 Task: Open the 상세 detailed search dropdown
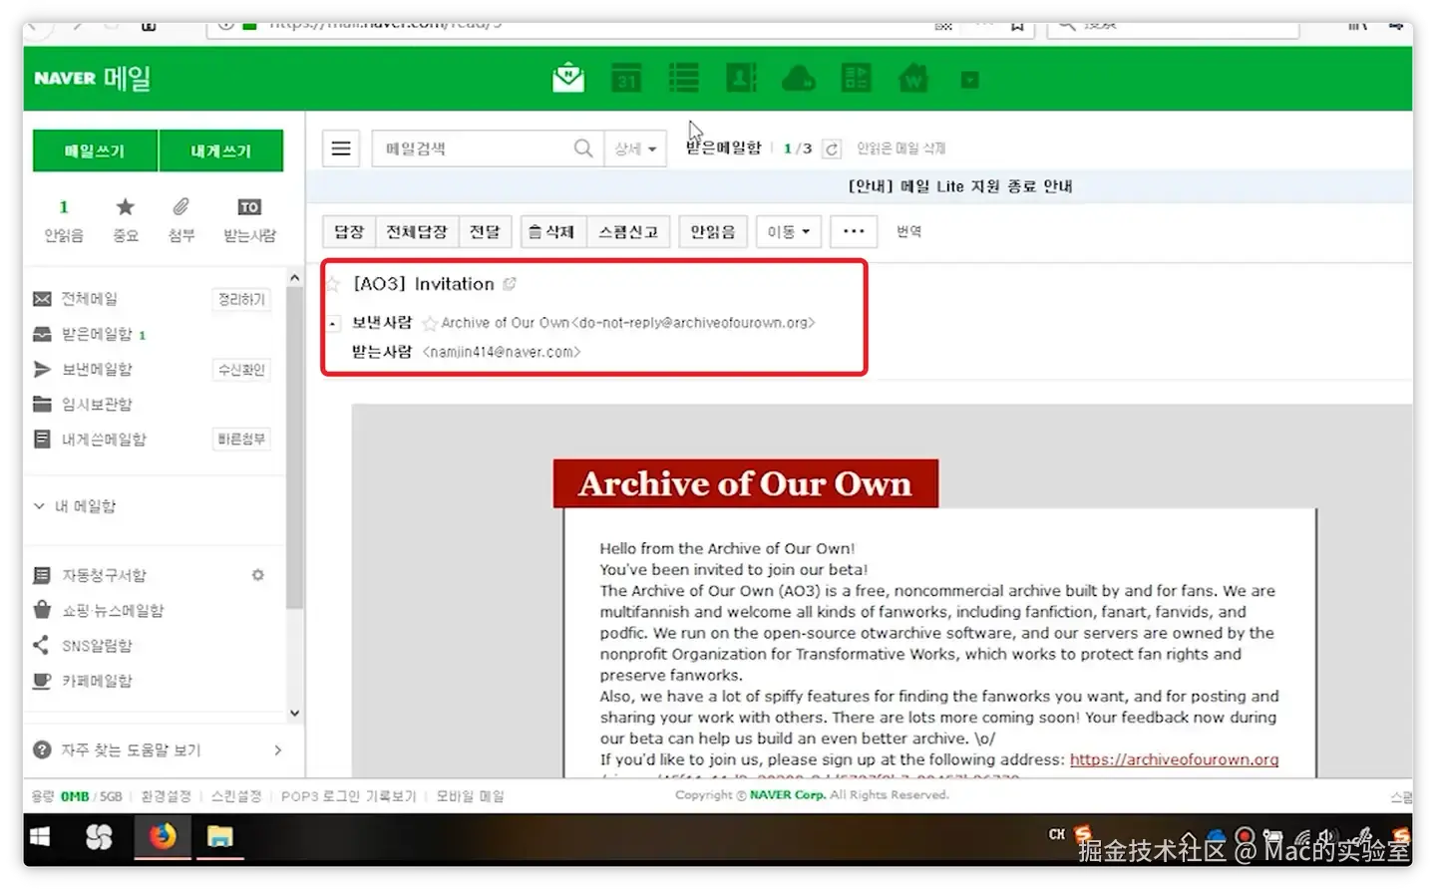pos(635,148)
